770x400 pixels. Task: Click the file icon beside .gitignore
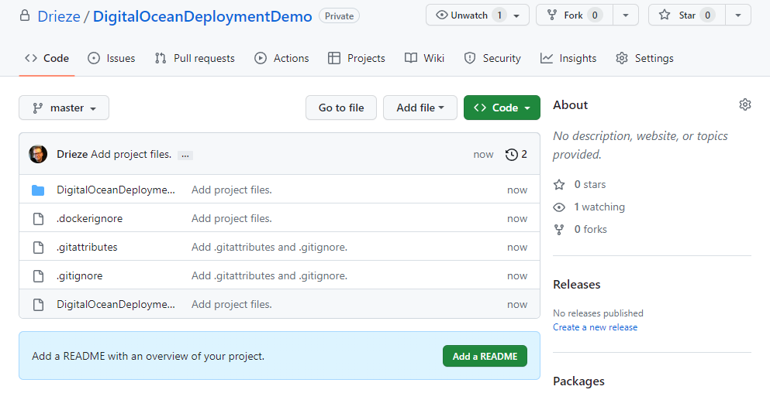click(x=38, y=276)
